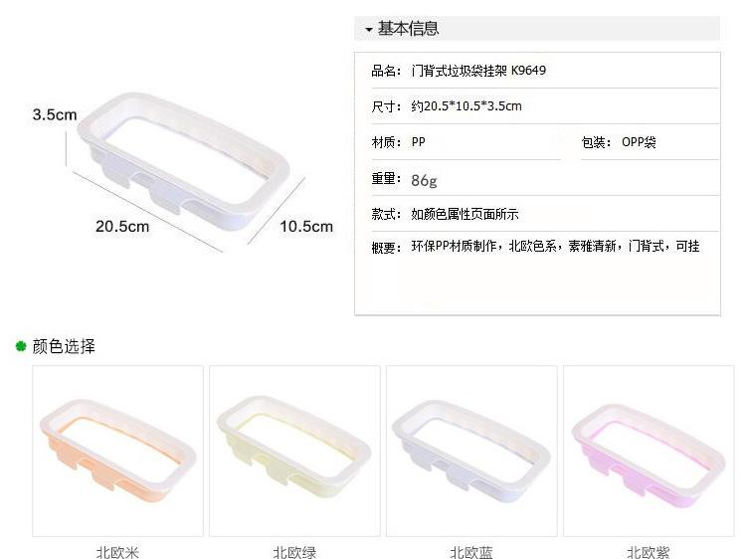Click the 北欧米 color label
This screenshot has height=559, width=746.
[x=117, y=552]
